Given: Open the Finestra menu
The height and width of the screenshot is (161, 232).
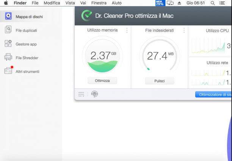Looking at the screenshot, I should (x=99, y=3).
